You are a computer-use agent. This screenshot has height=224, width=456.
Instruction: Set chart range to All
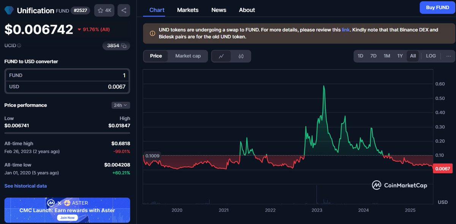tap(413, 56)
